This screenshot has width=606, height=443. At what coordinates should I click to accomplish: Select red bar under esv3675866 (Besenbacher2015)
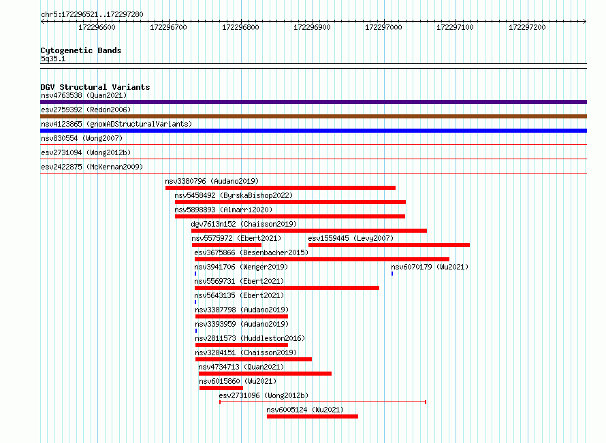[x=322, y=259]
